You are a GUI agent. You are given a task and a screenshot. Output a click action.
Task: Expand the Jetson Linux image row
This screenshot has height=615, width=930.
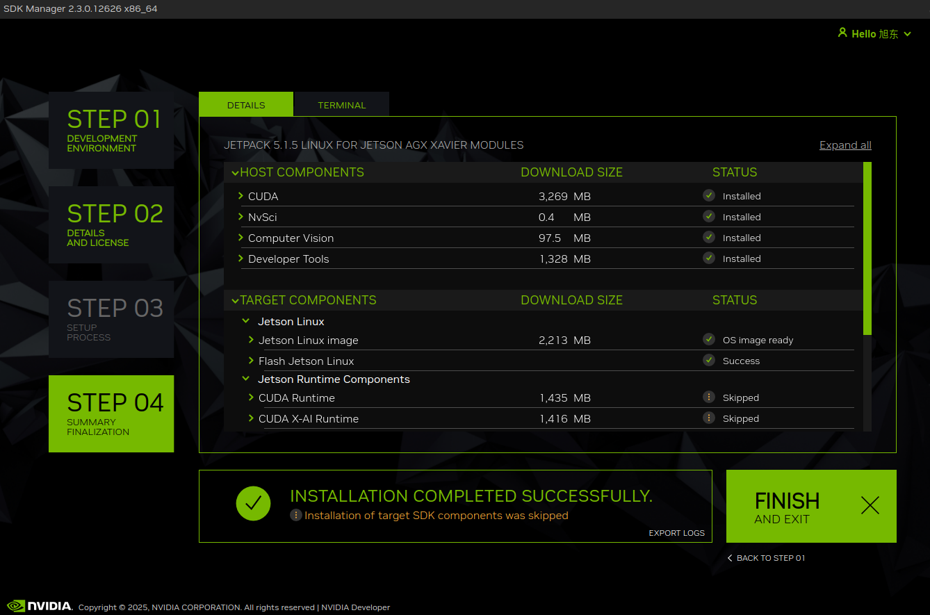251,340
